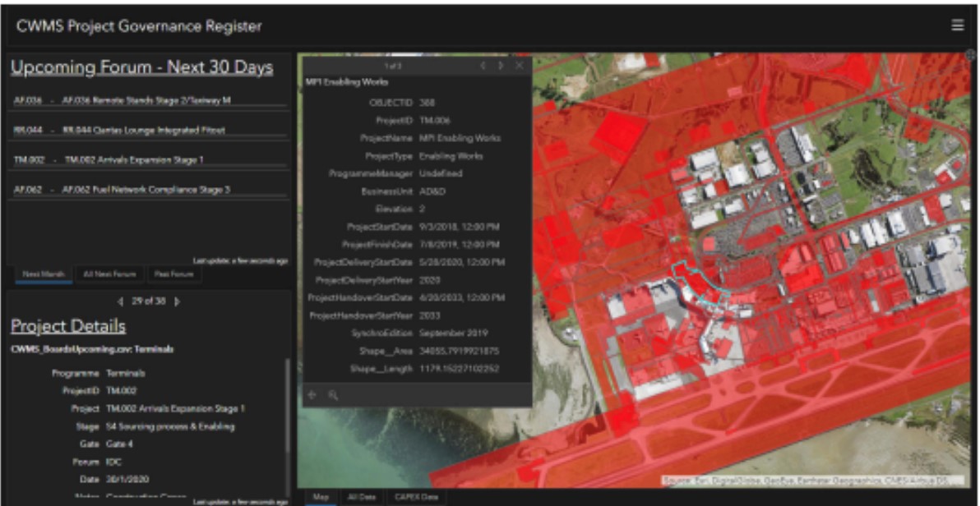Show the next popup feature with right arrow

pyautogui.click(x=501, y=66)
